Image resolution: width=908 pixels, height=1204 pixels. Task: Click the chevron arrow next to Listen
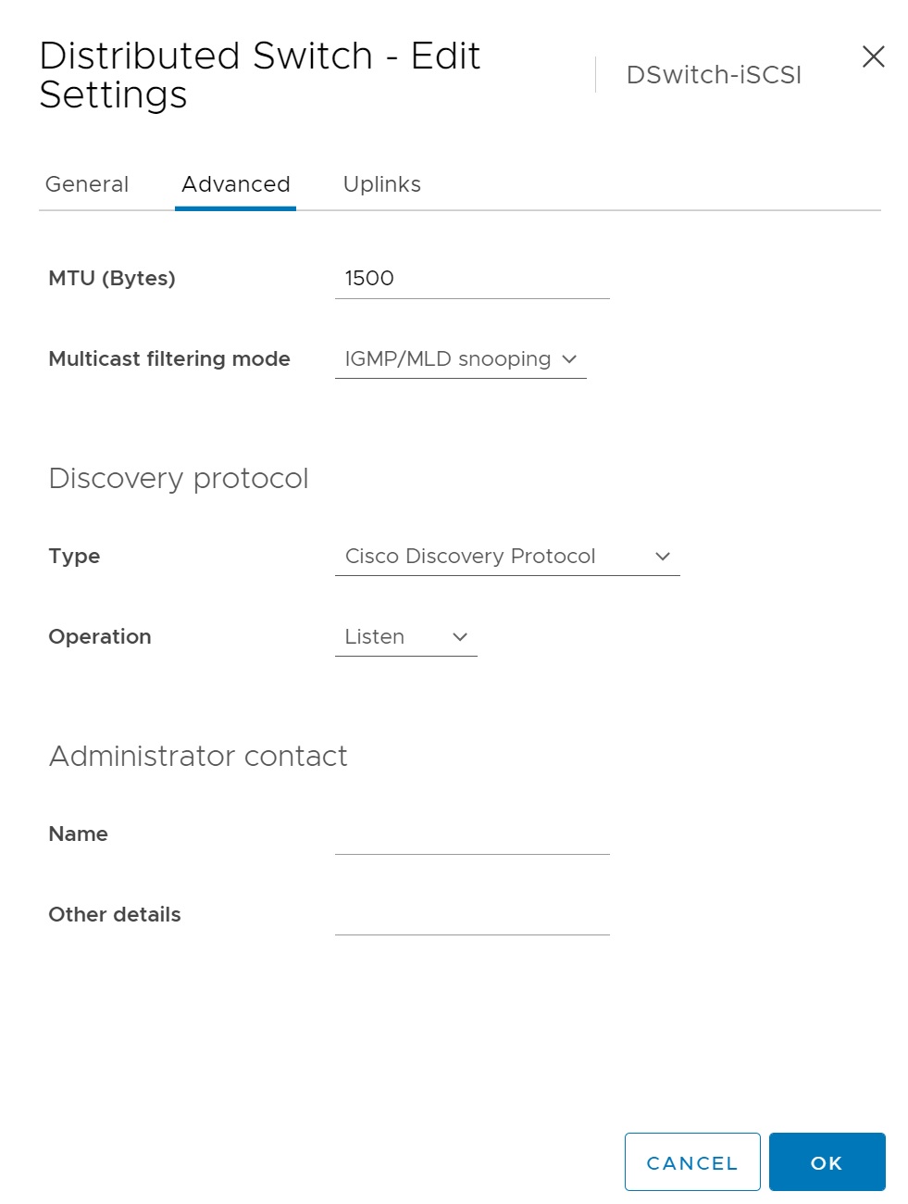coord(460,637)
